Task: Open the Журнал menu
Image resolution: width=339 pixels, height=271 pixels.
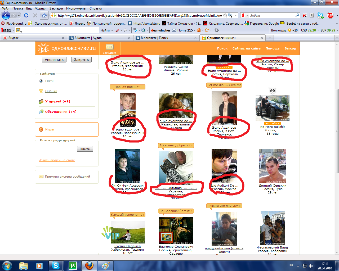Action: pyautogui.click(x=41, y=8)
